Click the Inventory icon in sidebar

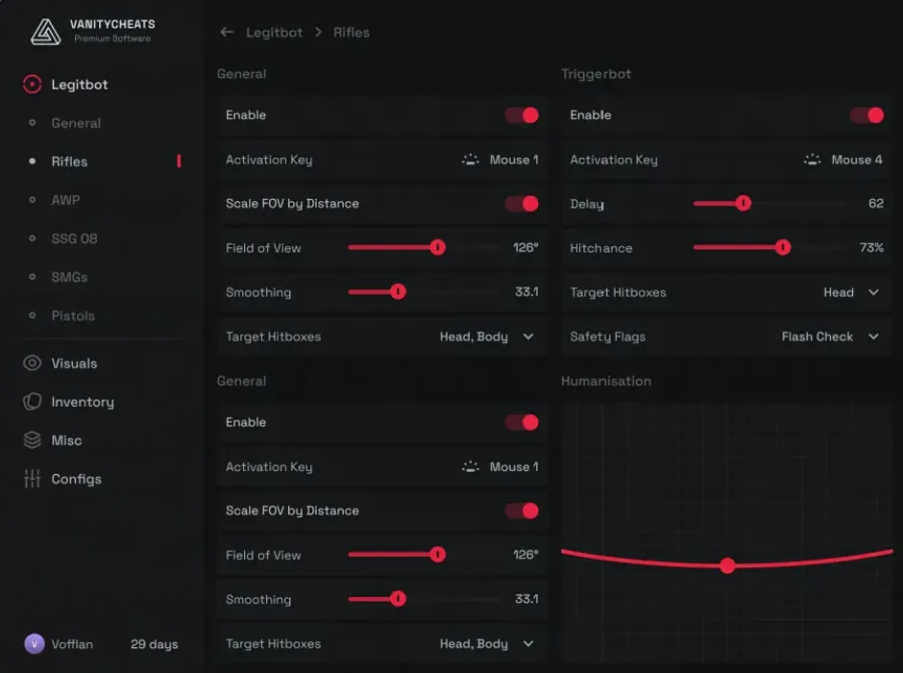click(x=33, y=402)
